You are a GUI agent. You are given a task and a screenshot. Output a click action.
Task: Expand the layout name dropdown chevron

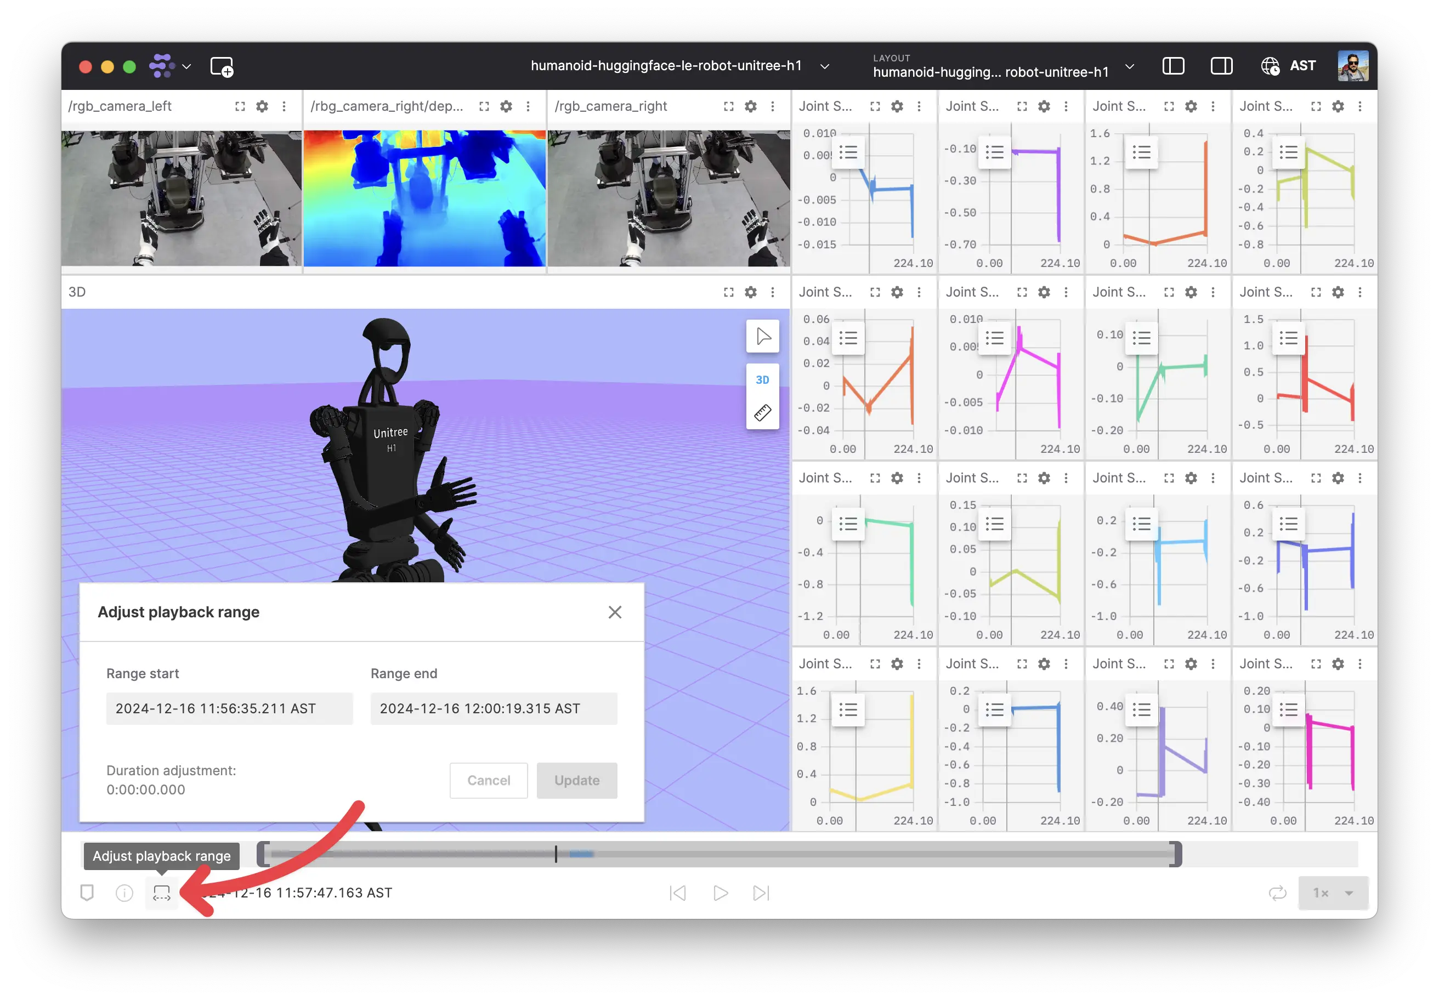[1129, 66]
